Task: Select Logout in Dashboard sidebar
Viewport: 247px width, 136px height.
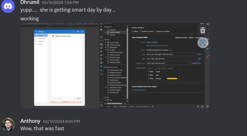Action: click(41, 44)
